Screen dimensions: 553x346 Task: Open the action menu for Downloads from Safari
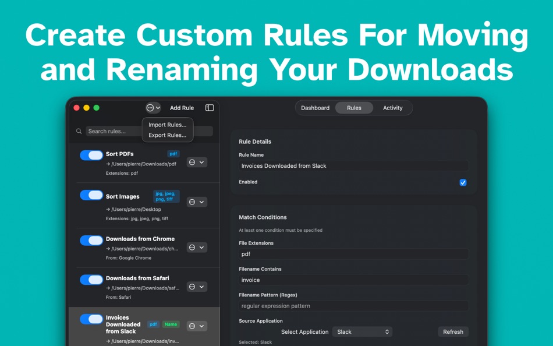192,287
